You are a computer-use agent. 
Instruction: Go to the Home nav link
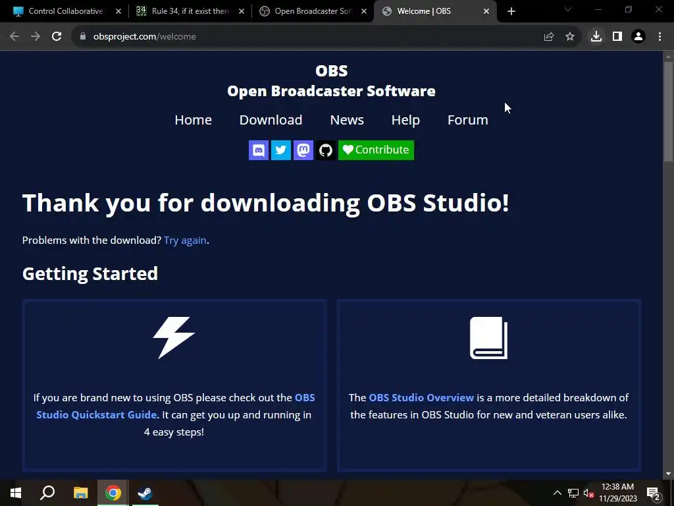coord(193,120)
